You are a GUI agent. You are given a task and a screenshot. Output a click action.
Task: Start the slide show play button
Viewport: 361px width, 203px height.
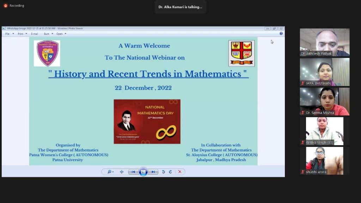[143, 172]
